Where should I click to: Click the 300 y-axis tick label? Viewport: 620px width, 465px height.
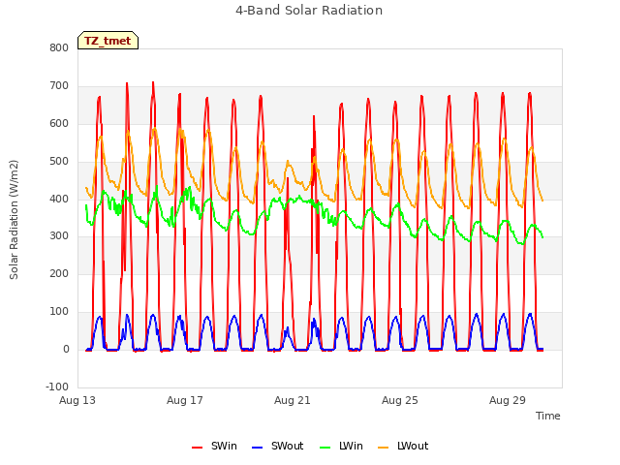click(59, 236)
